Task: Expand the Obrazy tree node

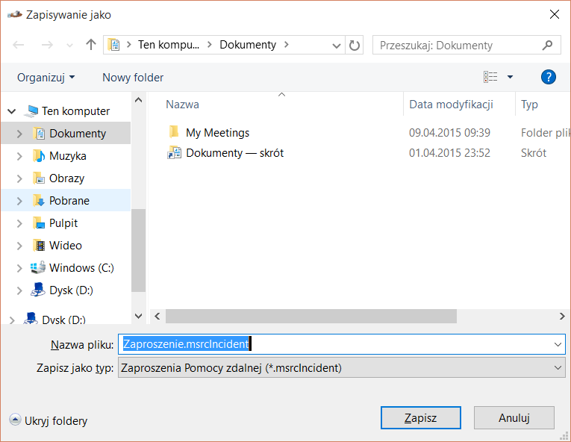Action: pos(19,178)
